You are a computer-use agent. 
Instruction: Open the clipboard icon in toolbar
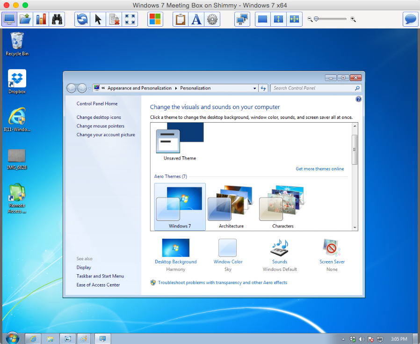pyautogui.click(x=181, y=19)
